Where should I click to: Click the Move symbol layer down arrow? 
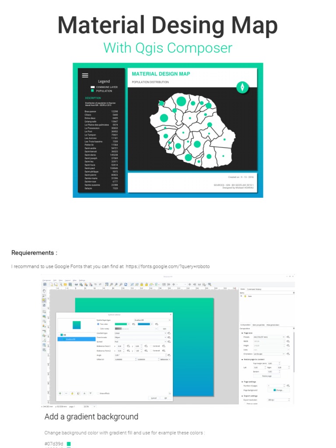point(91,393)
